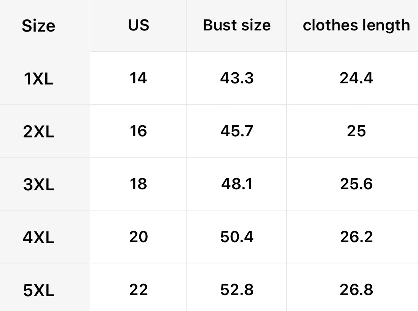
Task: Select the 2XL size row label
Action: click(38, 132)
